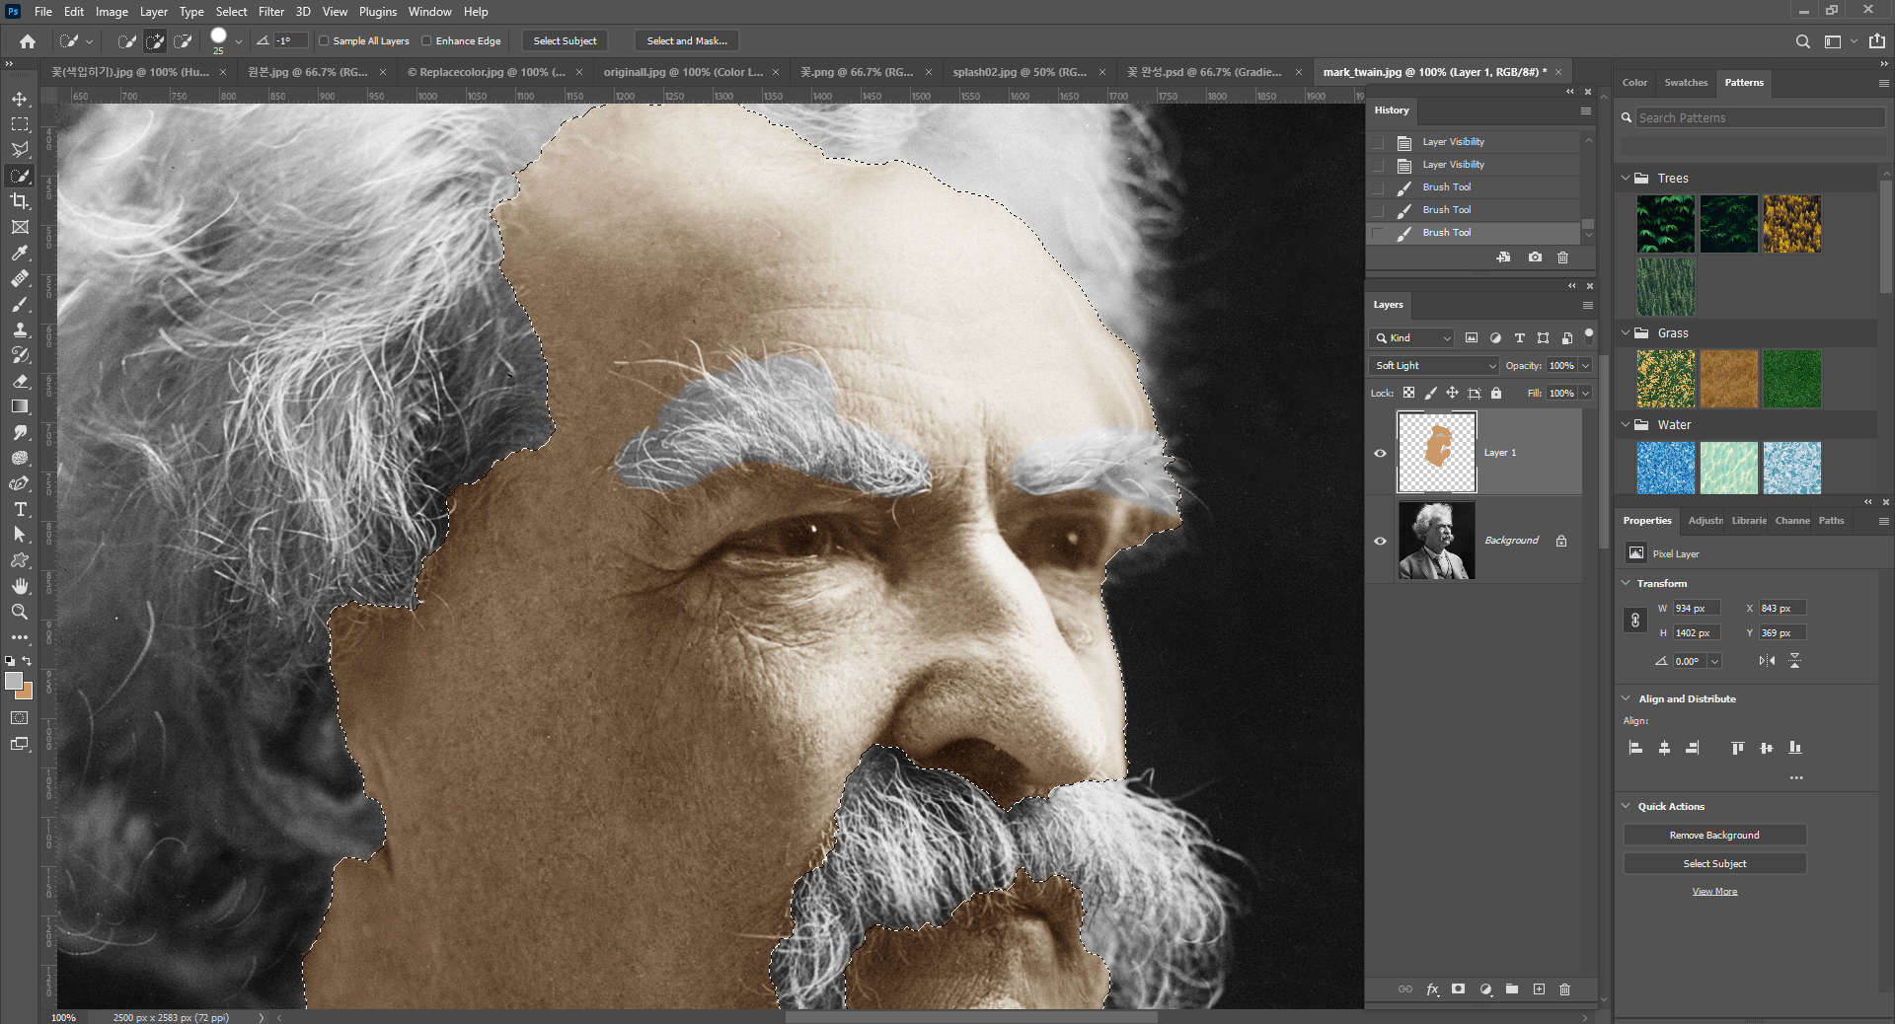Toggle lock position icon
This screenshot has width=1895, height=1024.
click(x=1452, y=393)
